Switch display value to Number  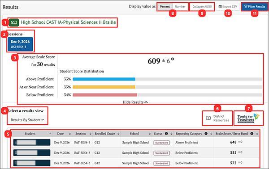tap(180, 7)
